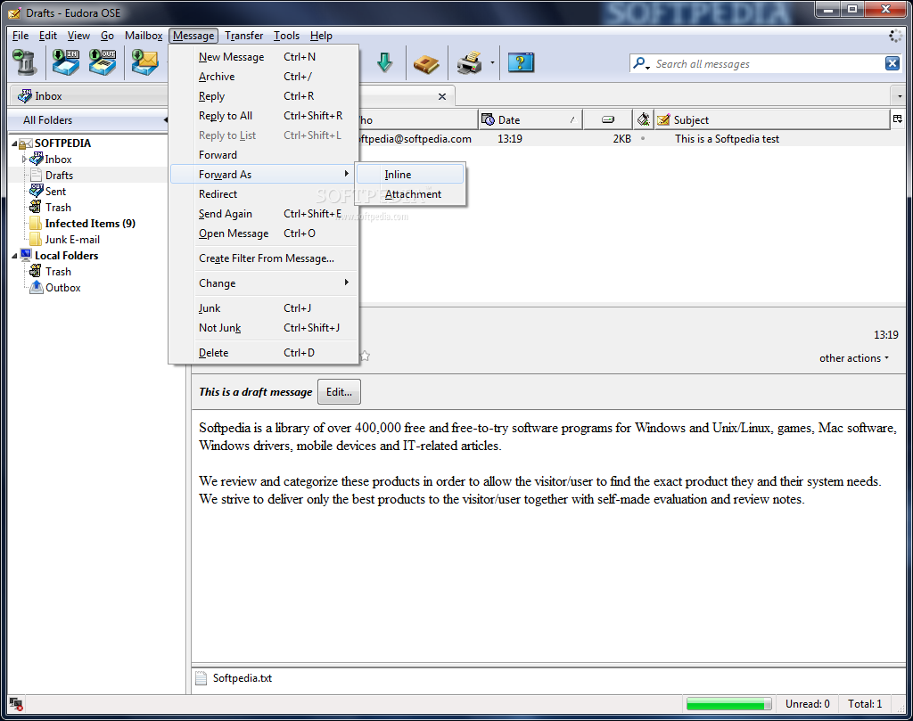Click the Check Mail (IN) toolbar icon
The height and width of the screenshot is (721, 913).
[66, 62]
